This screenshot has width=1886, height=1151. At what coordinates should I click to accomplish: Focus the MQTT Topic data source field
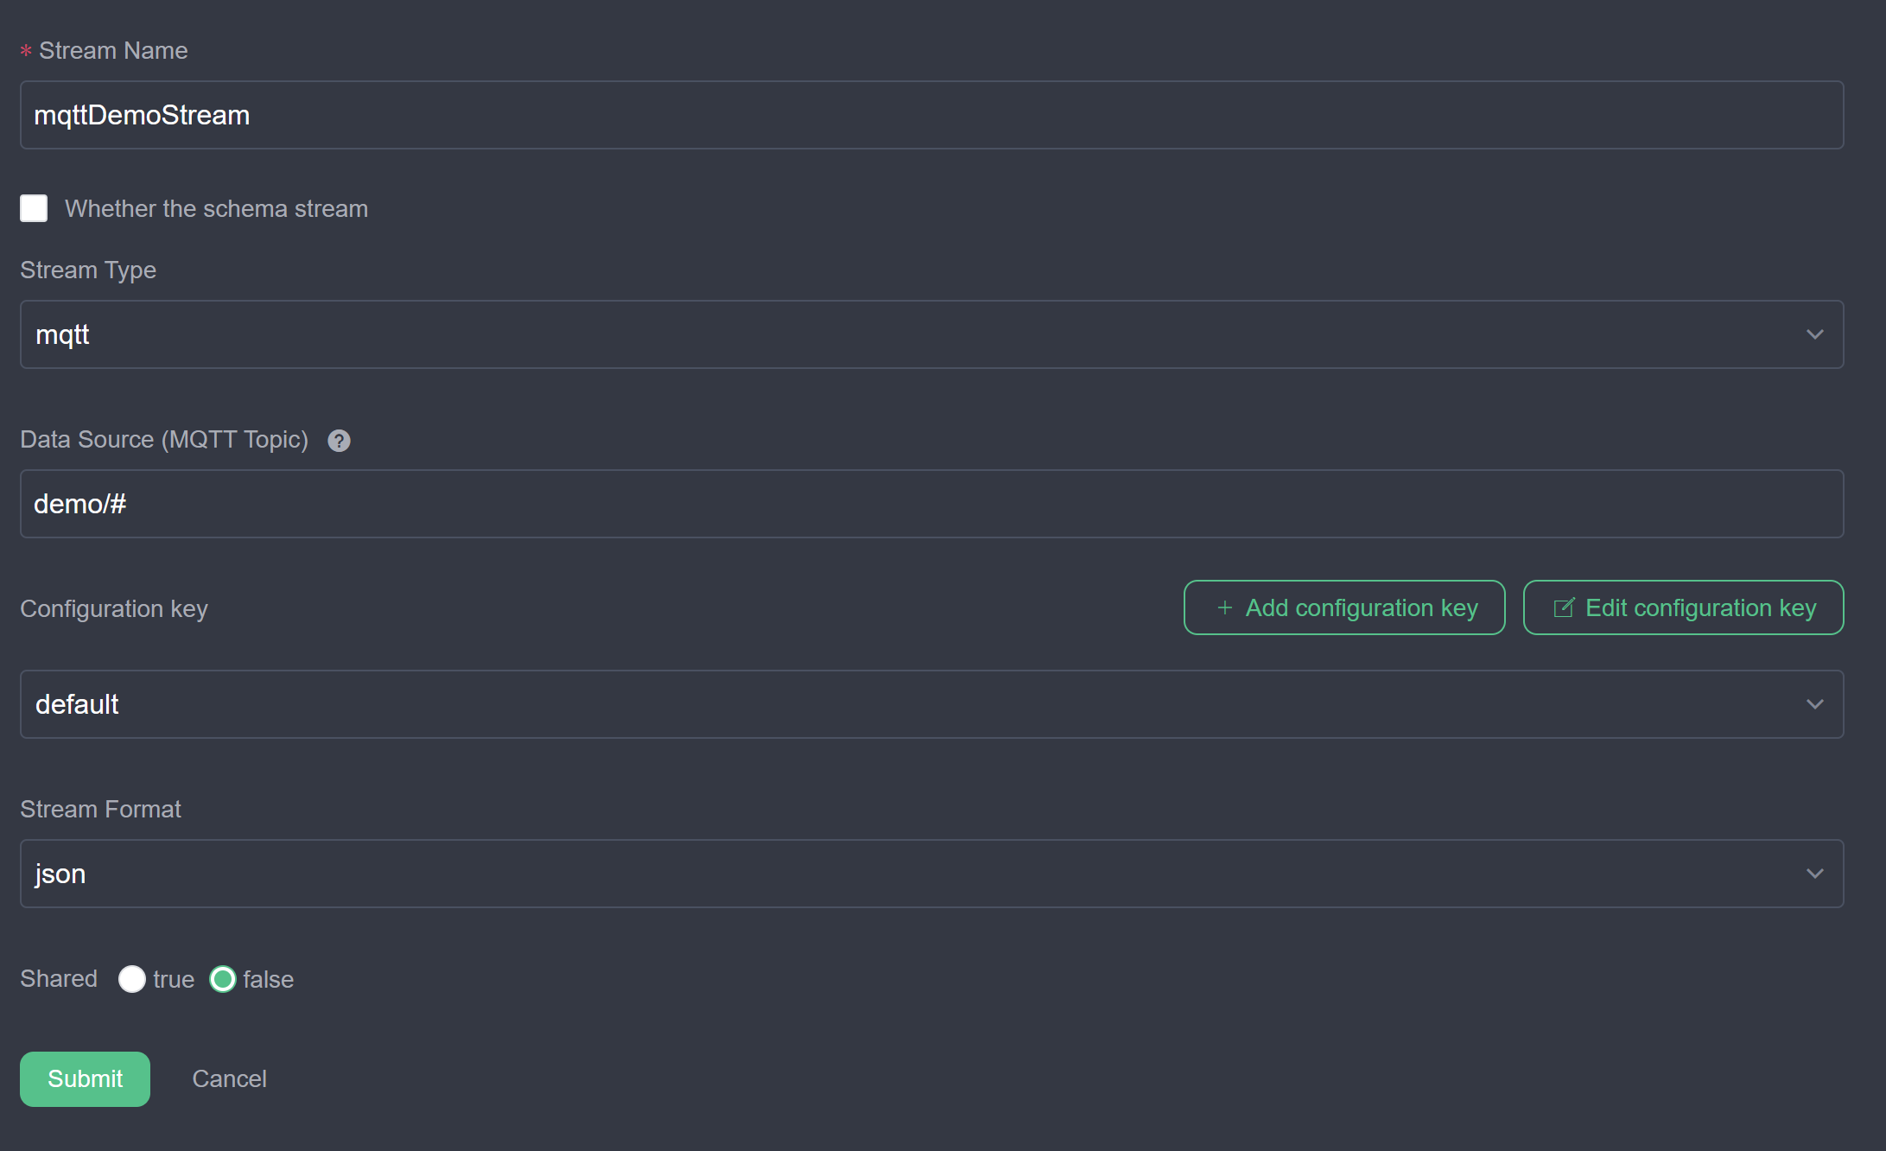(931, 504)
